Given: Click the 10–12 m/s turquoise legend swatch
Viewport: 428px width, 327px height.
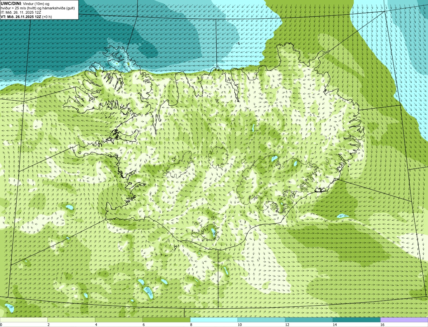Looking at the screenshot, I should (261, 320).
